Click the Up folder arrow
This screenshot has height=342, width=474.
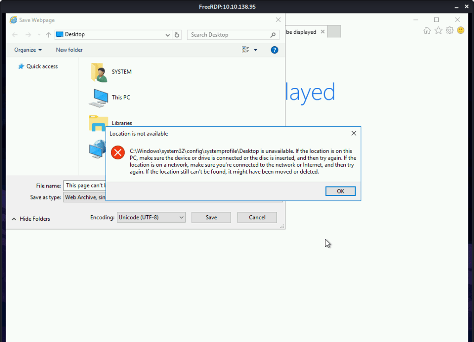(49, 35)
